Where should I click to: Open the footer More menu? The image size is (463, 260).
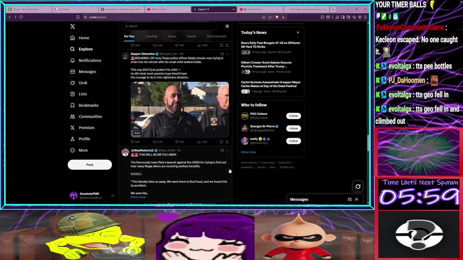pos(272,167)
